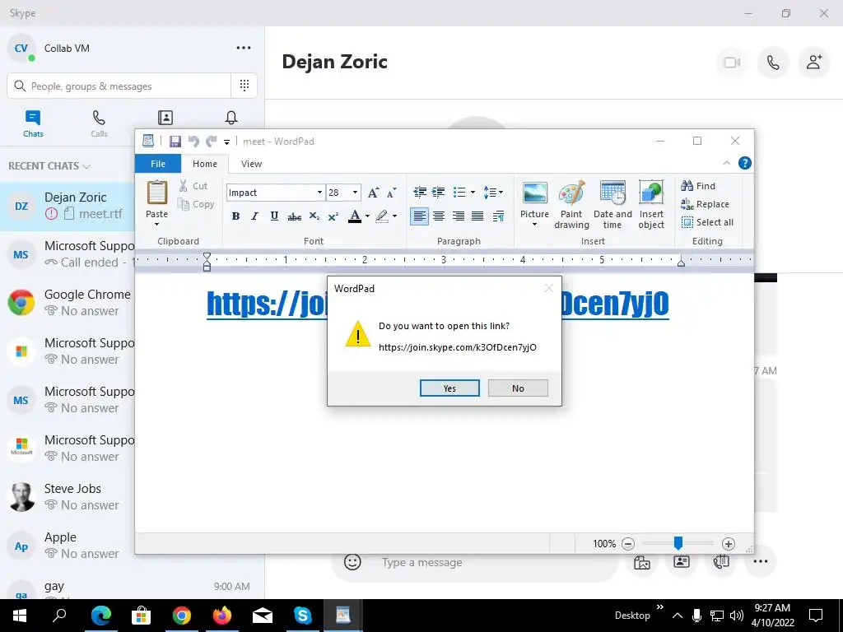Open the line spacing dropdown
843x632 pixels.
click(x=493, y=192)
